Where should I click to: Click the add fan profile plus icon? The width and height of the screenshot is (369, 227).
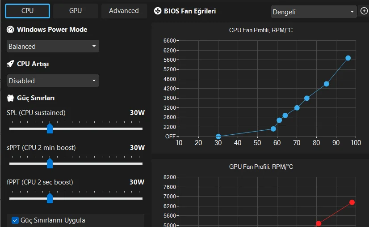(364, 12)
